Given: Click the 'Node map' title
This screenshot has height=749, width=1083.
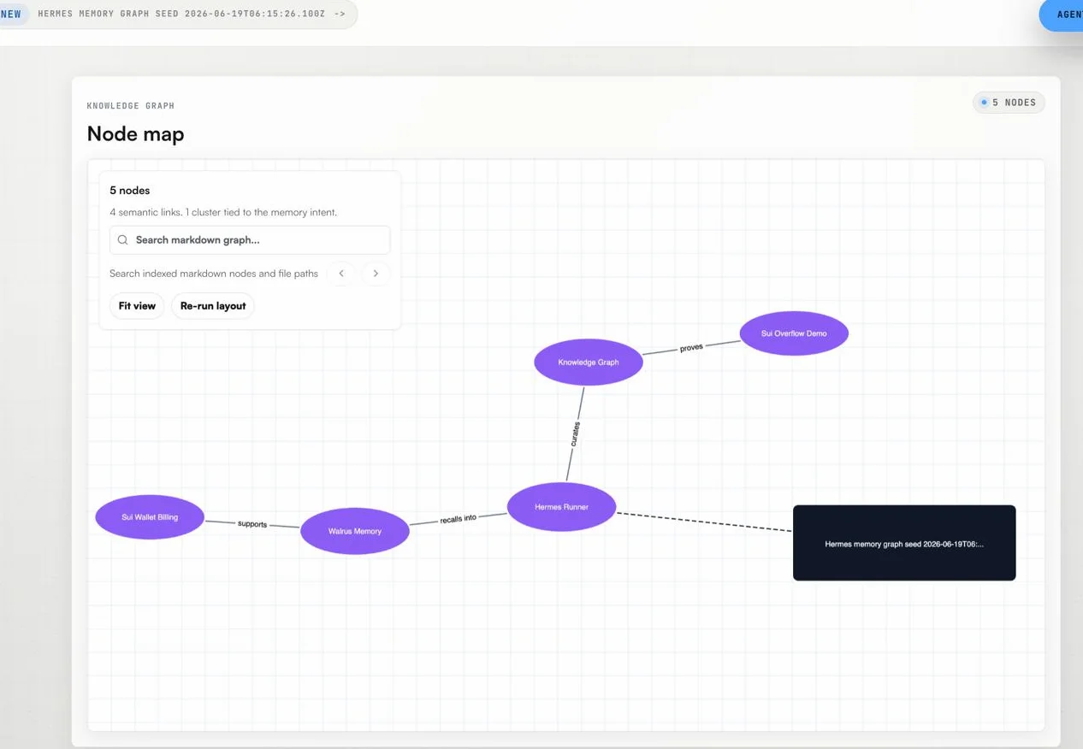Looking at the screenshot, I should click(135, 134).
